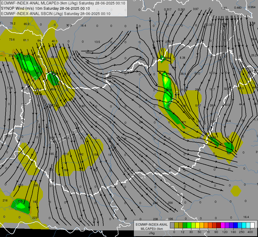
Task: Click the map value 1.05
Action: point(11,72)
